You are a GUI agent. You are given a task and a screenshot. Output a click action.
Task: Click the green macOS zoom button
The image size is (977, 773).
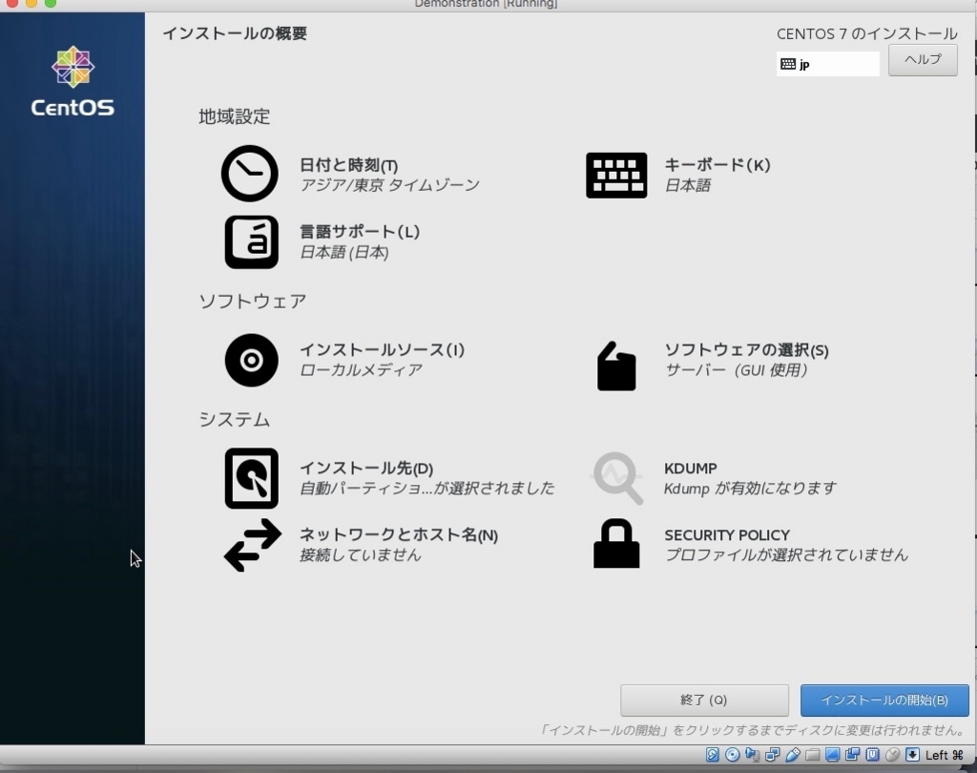pos(51,3)
